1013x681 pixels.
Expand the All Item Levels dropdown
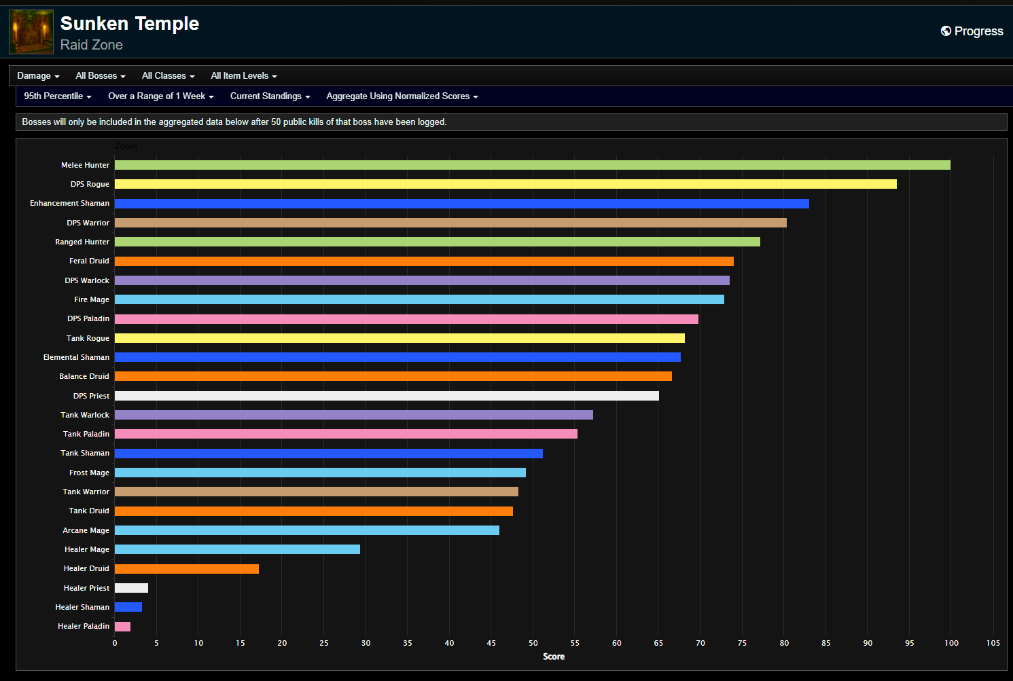pos(243,75)
